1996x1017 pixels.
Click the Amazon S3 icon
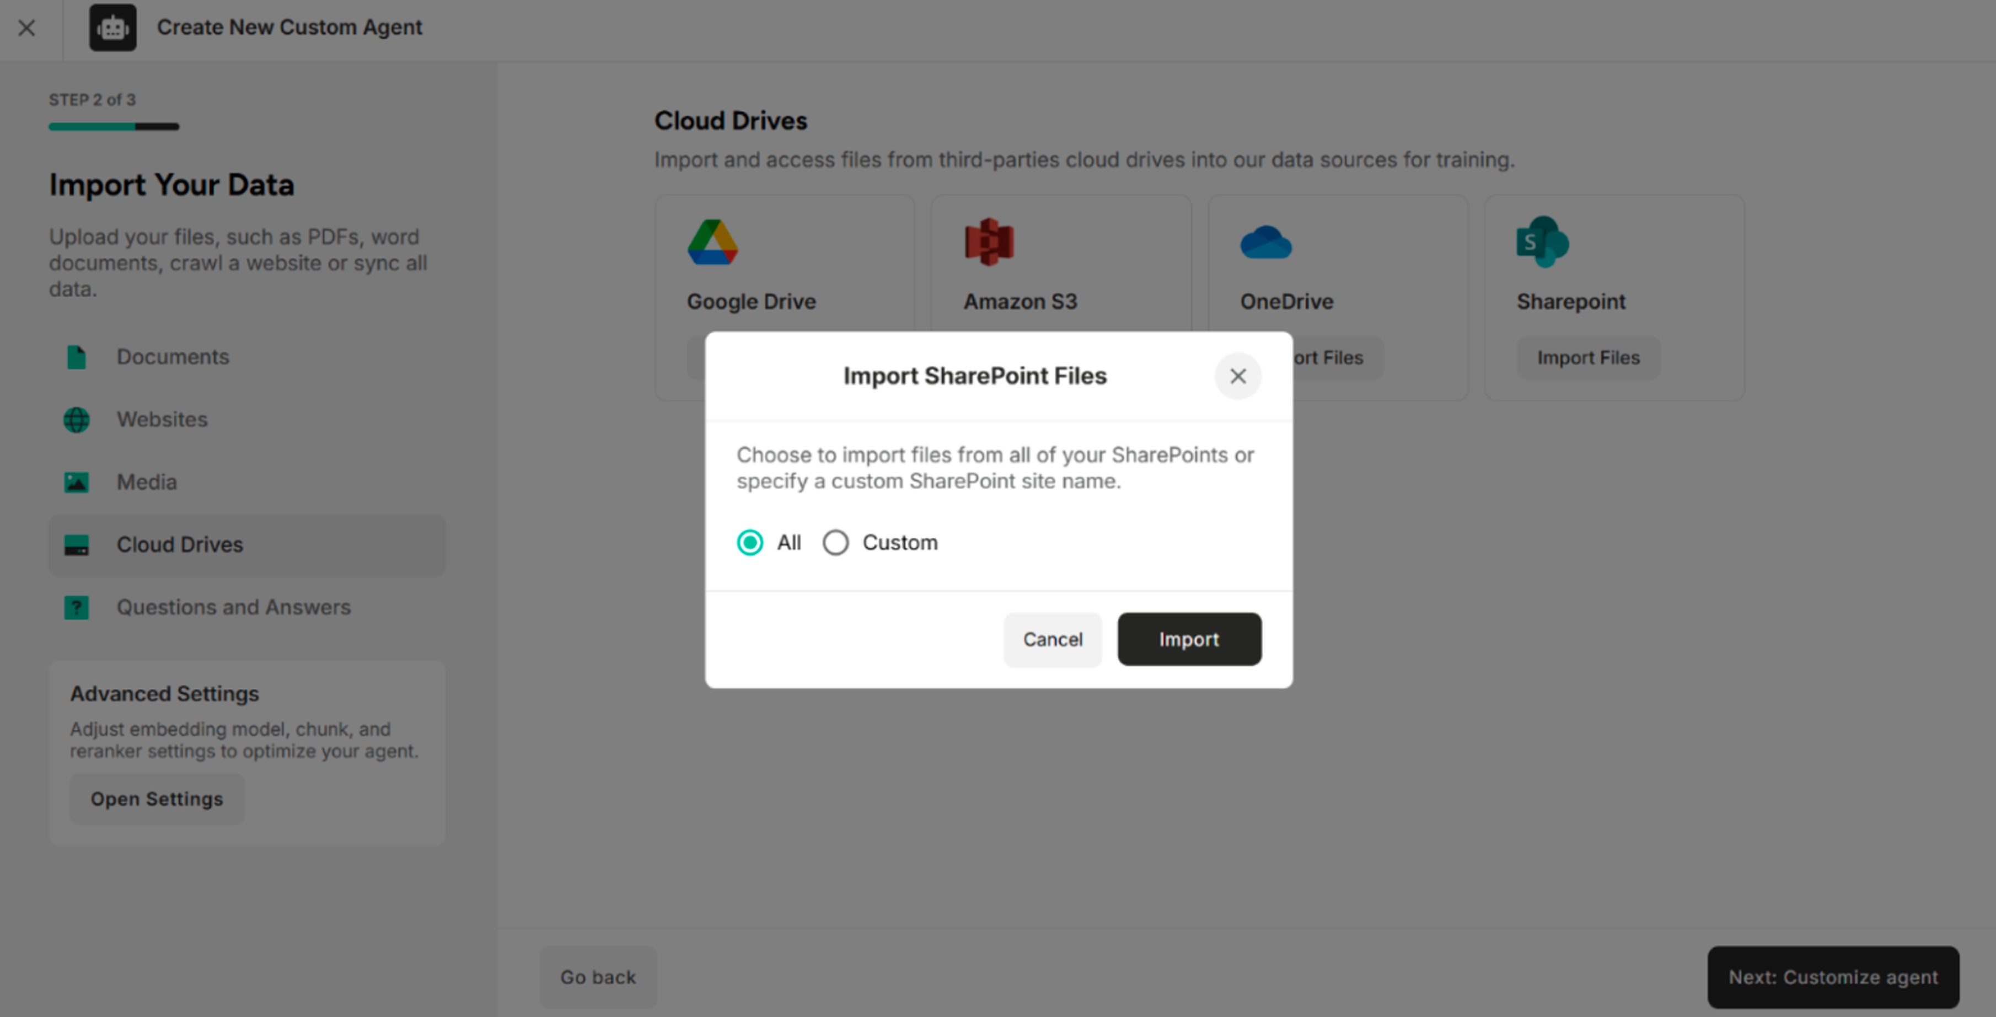pyautogui.click(x=986, y=241)
